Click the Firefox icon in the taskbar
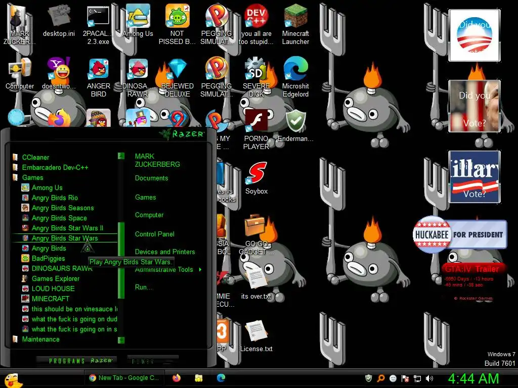 point(177,378)
